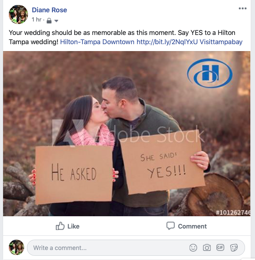Open the sticker picker icon
Viewport: 255px width, 260px height.
pos(234,248)
